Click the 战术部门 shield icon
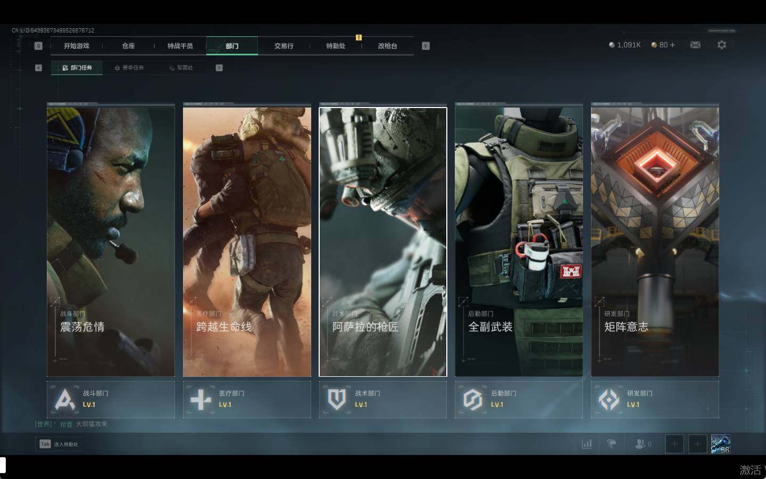The width and height of the screenshot is (766, 479). (x=337, y=399)
